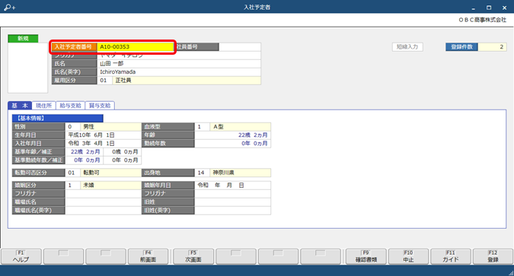Minimize the 入社予定者 window
The image size is (514, 276).
coord(474,8)
